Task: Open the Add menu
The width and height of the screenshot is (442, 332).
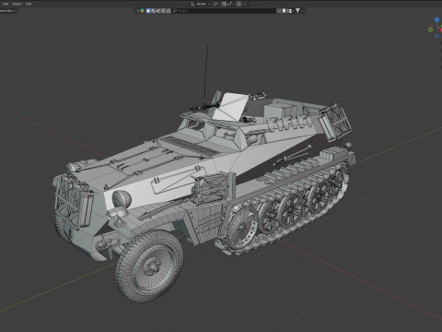Action: point(6,4)
